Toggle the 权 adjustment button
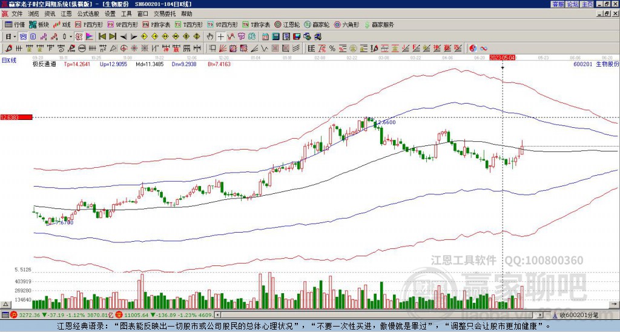 click(x=79, y=37)
